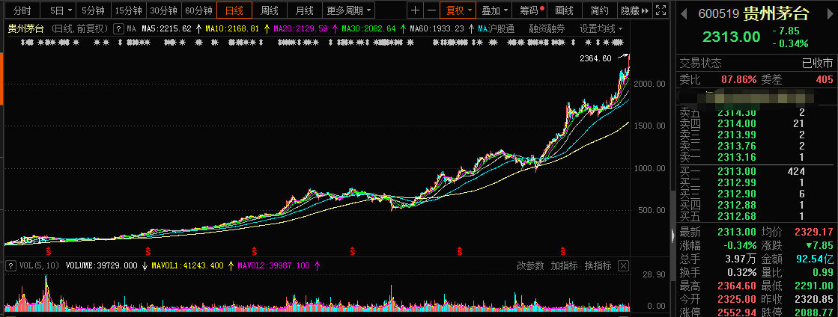This screenshot has width=838, height=317.
Task: Click the 2000.00 price axis label
Action: (x=649, y=84)
